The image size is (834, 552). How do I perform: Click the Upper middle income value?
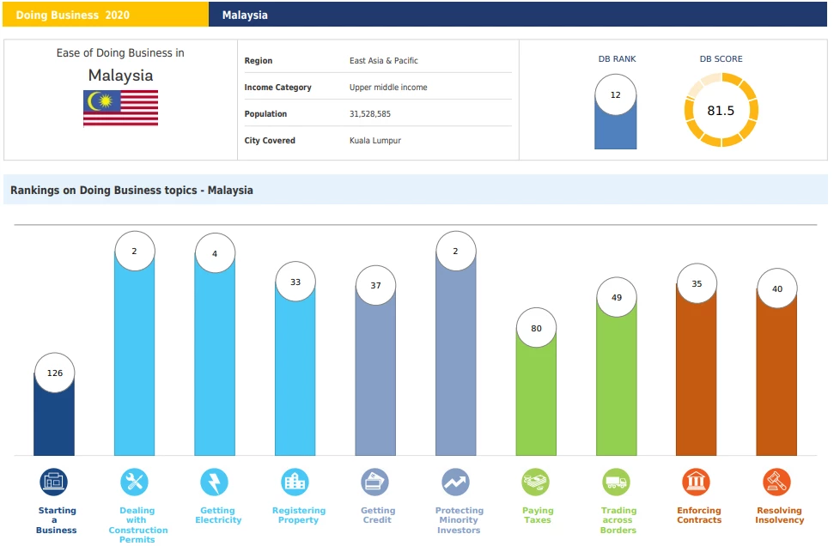pyautogui.click(x=388, y=88)
